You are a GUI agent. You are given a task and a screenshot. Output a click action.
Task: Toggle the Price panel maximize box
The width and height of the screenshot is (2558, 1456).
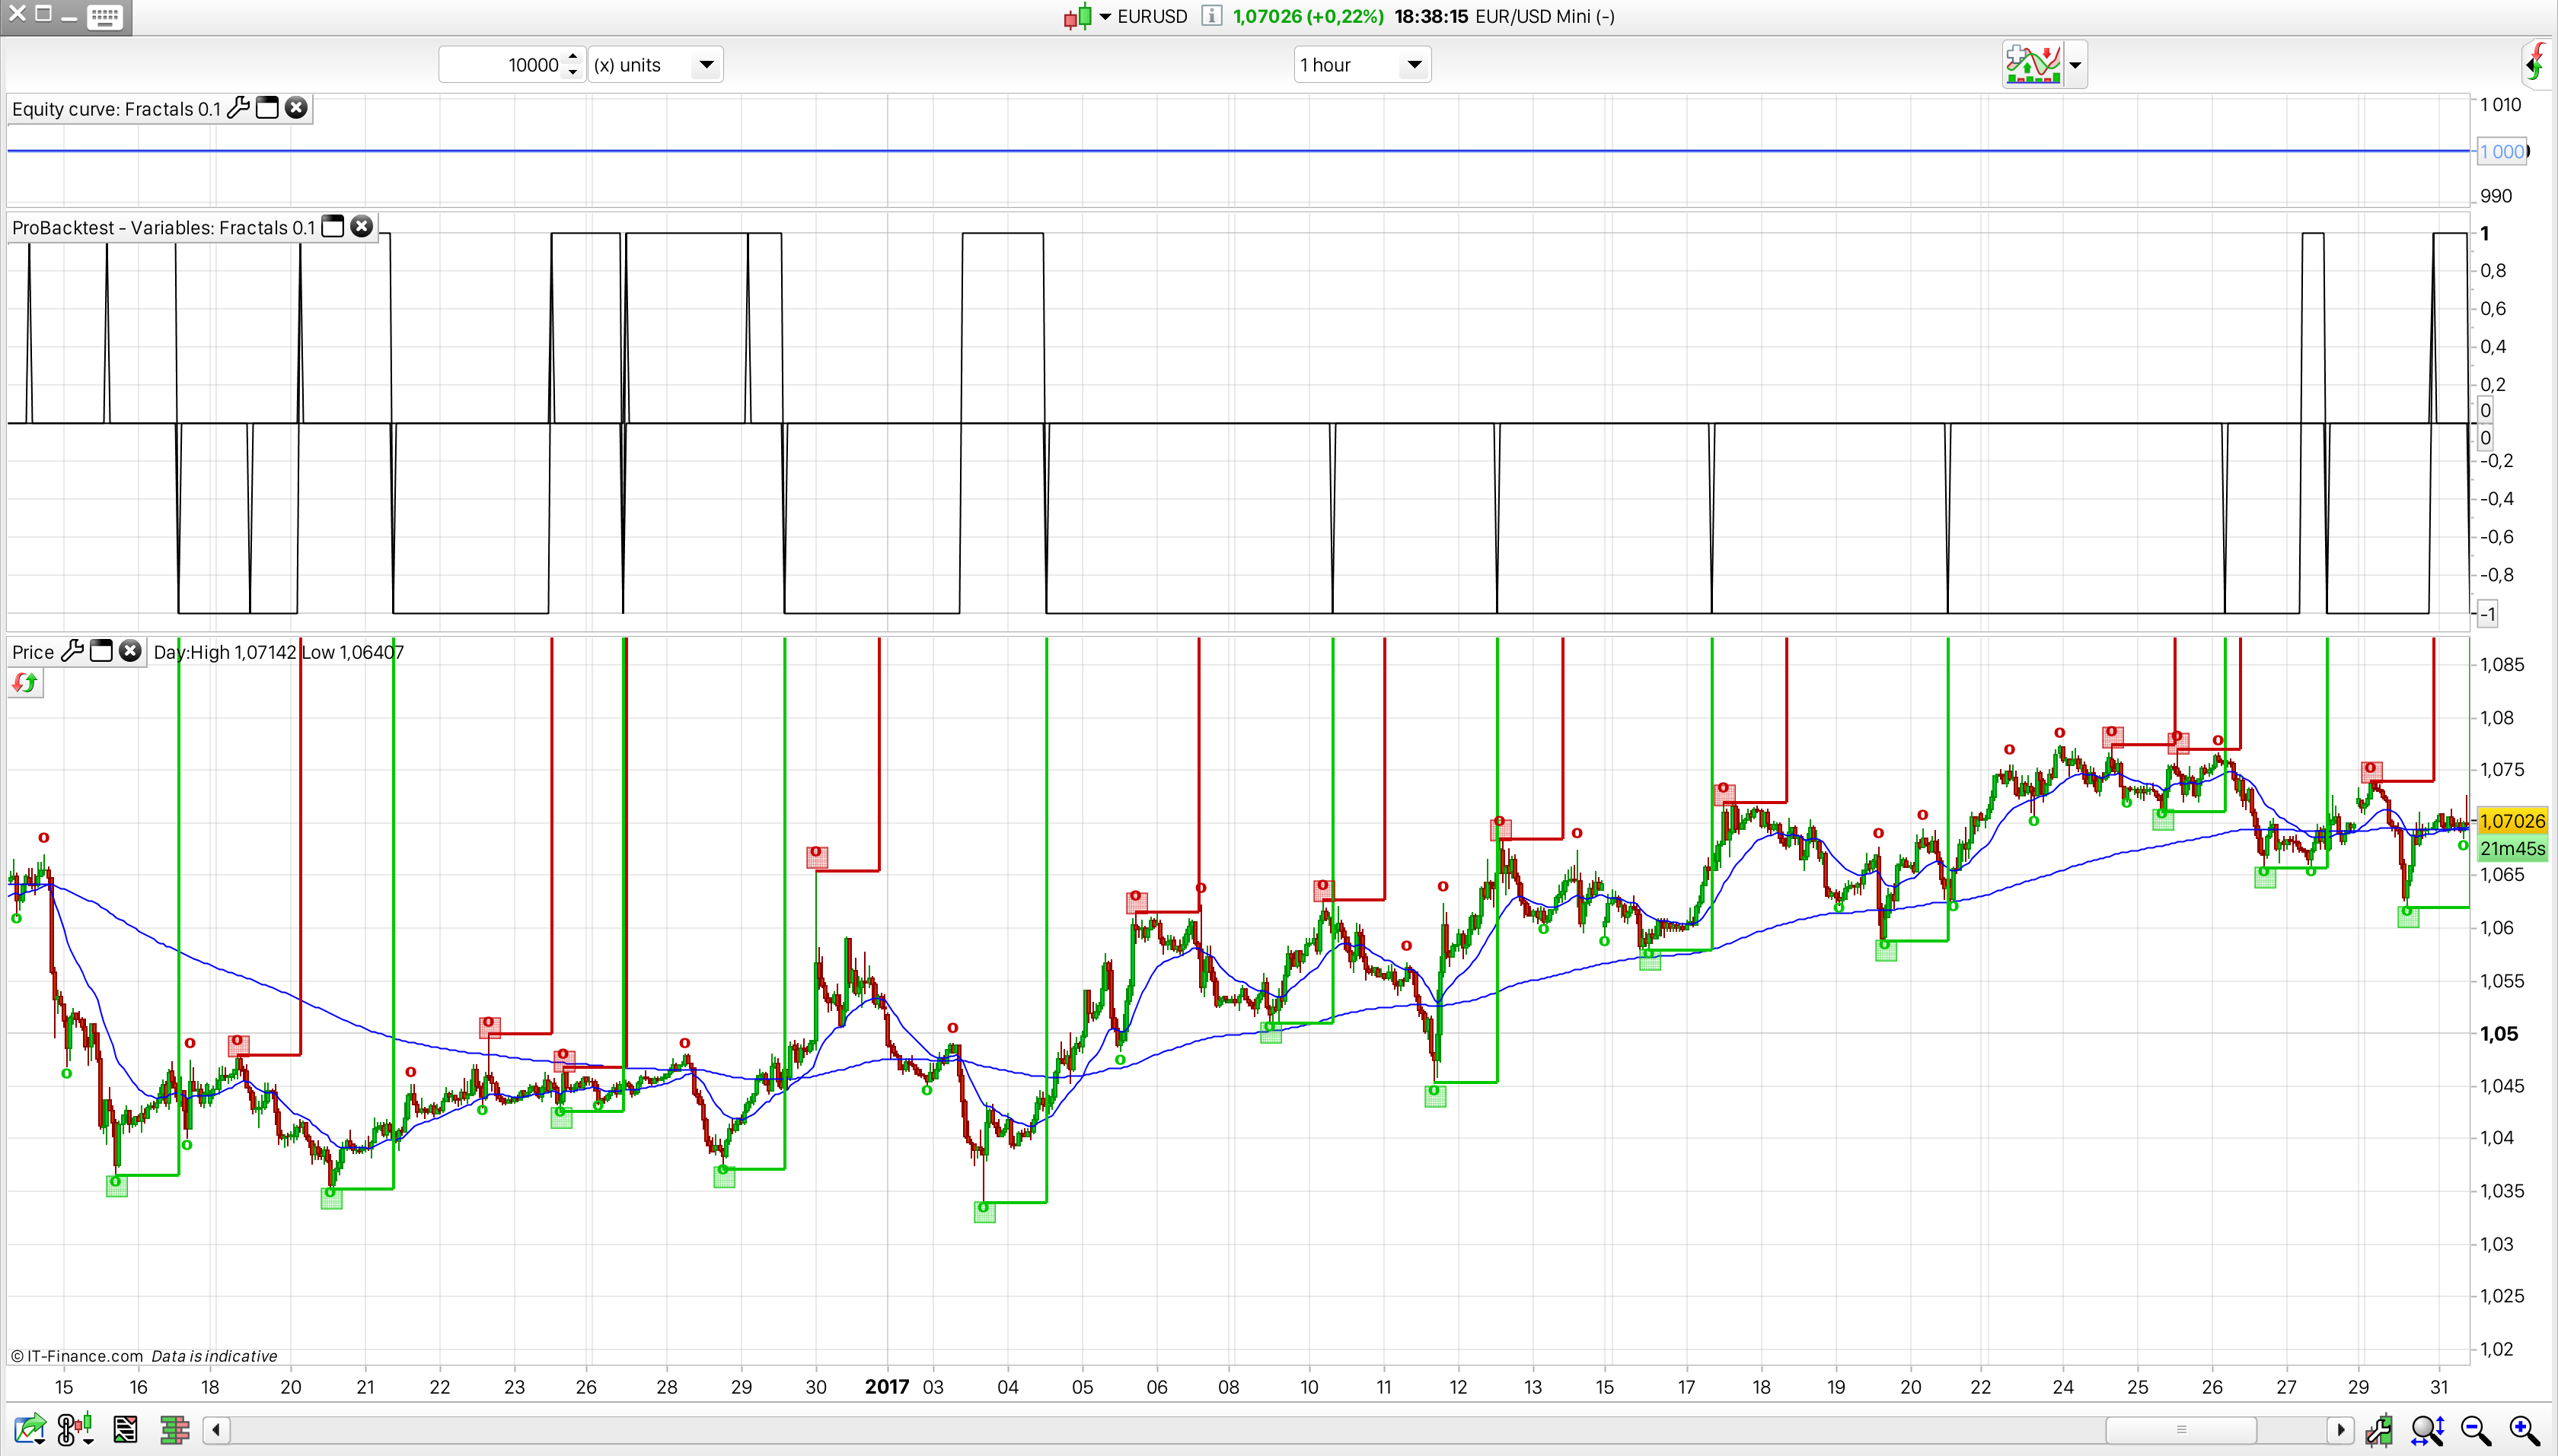click(101, 652)
